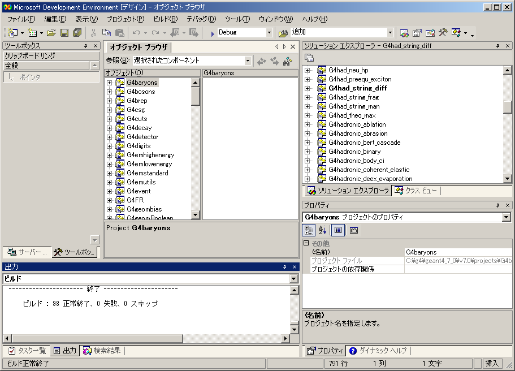The width and height of the screenshot is (515, 371).
Task: Click the Properties Window toolbar icon
Action: point(417,33)
